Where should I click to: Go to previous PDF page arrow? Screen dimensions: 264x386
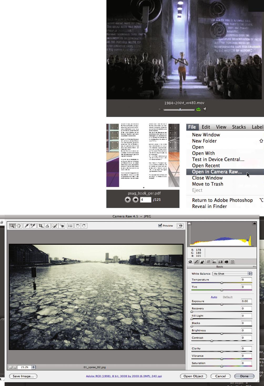tap(128, 200)
